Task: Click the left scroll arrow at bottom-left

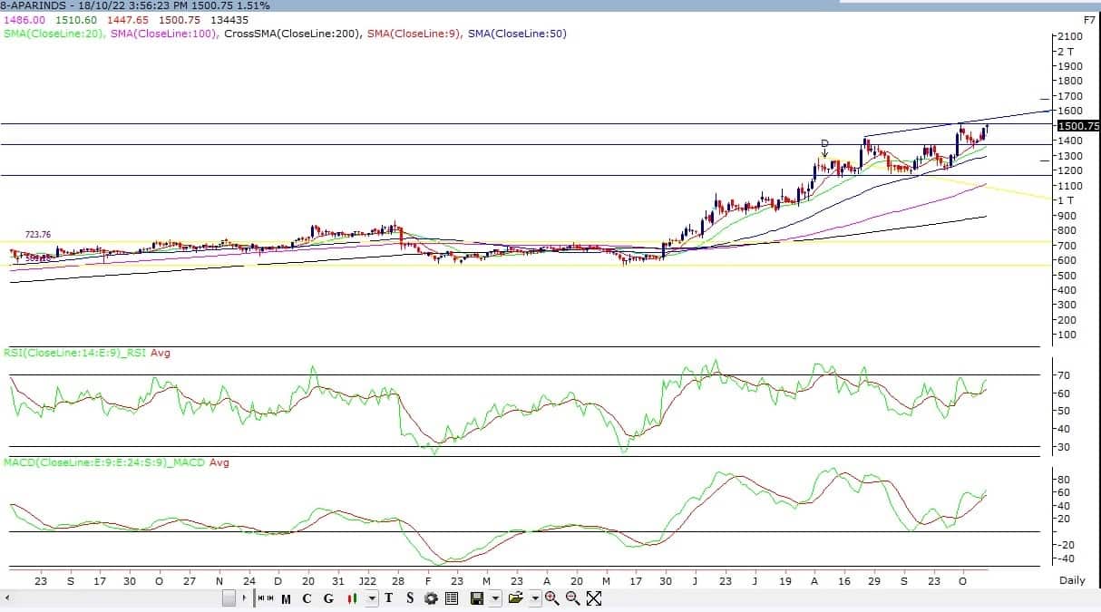Action: [7, 598]
